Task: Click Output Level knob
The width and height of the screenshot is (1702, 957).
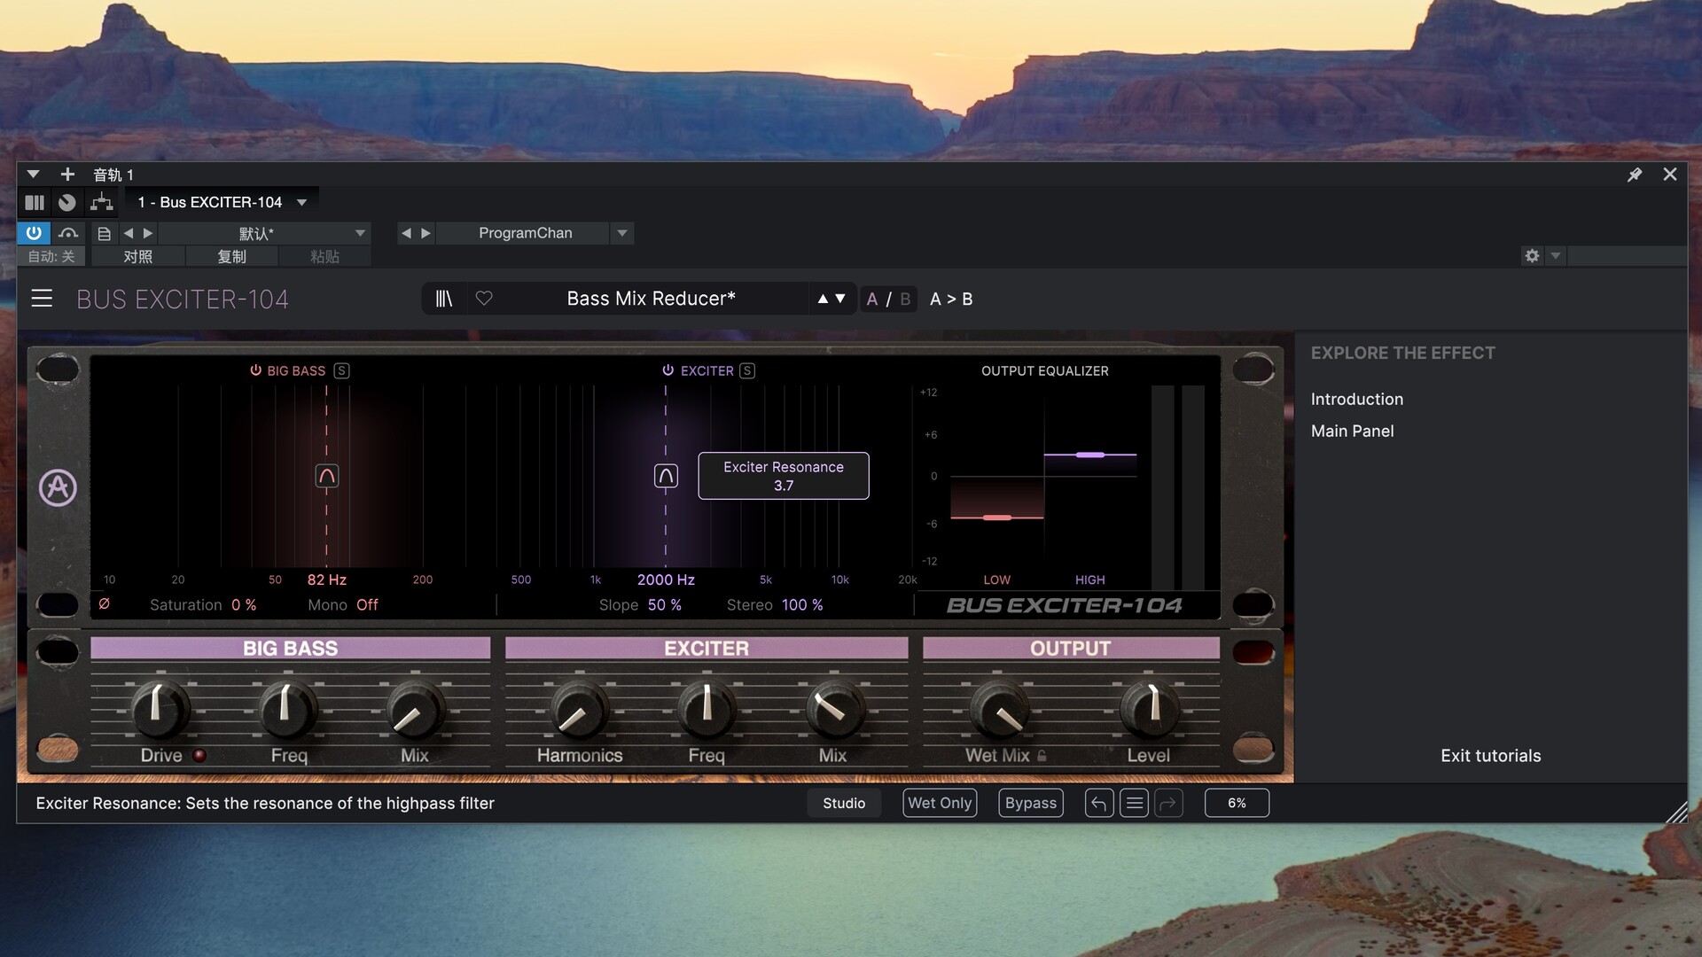Action: click(1150, 709)
